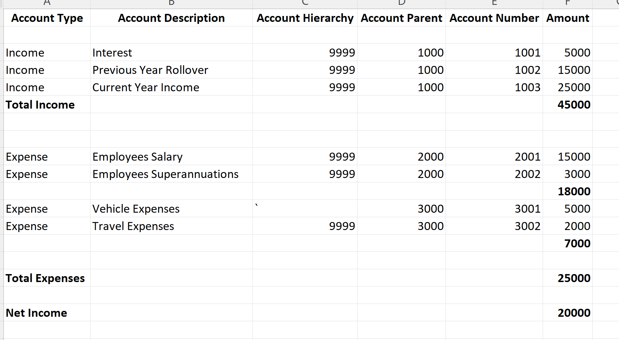Click the Employees Salary cell

tap(171, 156)
